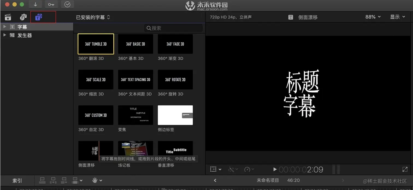Click the append clip button

point(64,180)
